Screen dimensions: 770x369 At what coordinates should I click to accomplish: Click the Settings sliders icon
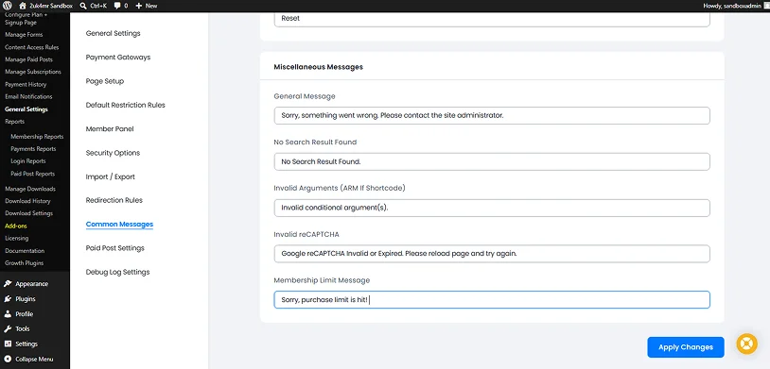[8, 344]
